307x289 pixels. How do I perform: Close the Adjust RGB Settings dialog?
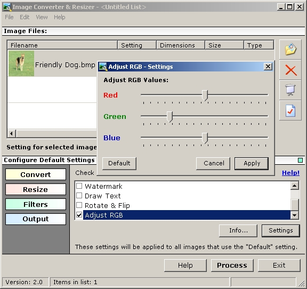coord(268,67)
